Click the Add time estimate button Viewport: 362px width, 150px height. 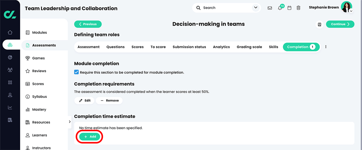coord(90,137)
